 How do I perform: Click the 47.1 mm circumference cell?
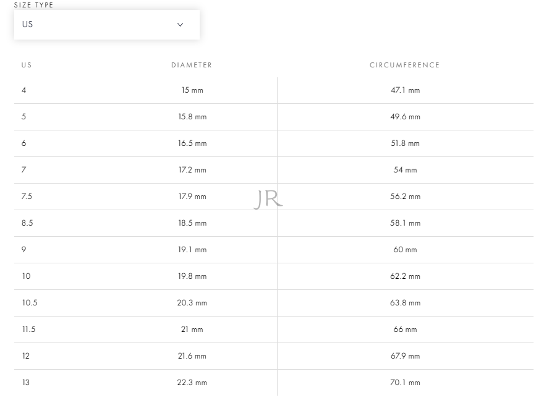(x=405, y=90)
